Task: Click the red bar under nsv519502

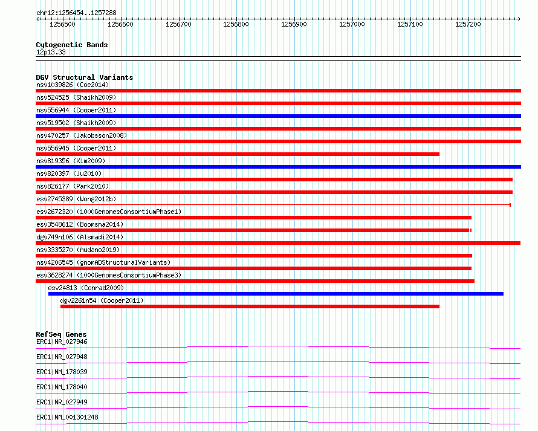Action: click(x=278, y=129)
